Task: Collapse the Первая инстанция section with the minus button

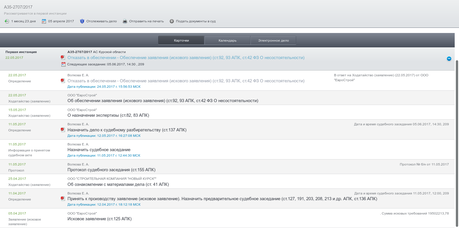Action: pos(449,59)
